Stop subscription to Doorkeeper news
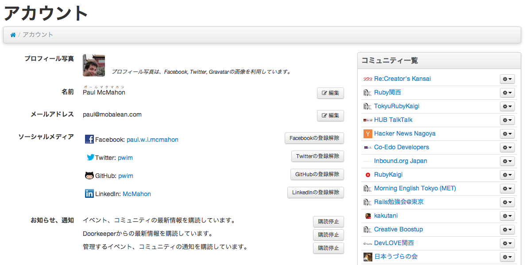Viewport: 526px width, 265px height. [329, 235]
